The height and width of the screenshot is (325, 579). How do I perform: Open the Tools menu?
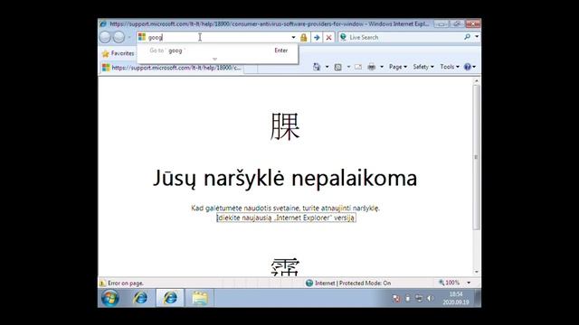[450, 67]
